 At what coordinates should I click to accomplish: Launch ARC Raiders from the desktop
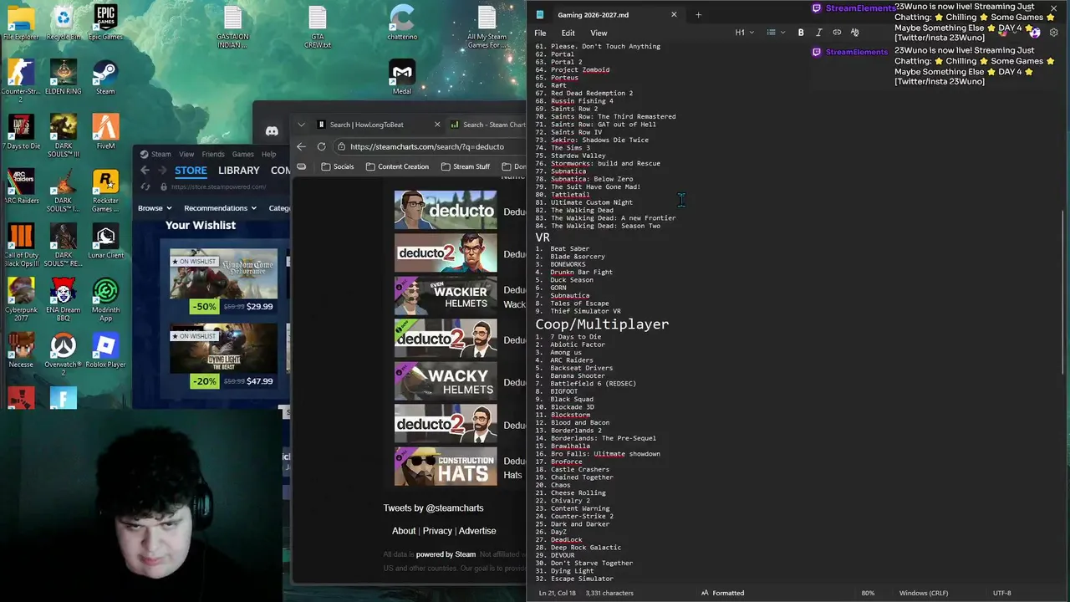pyautogui.click(x=21, y=186)
